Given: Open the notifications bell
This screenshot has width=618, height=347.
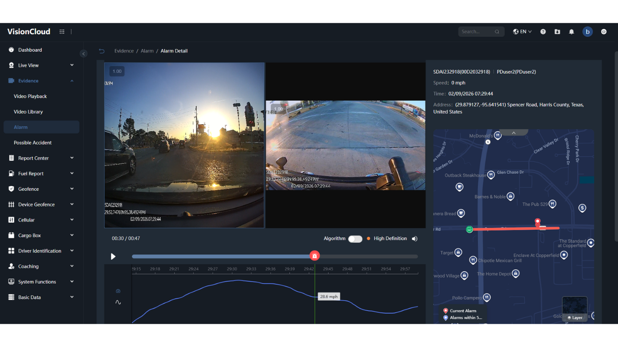Looking at the screenshot, I should pyautogui.click(x=571, y=32).
